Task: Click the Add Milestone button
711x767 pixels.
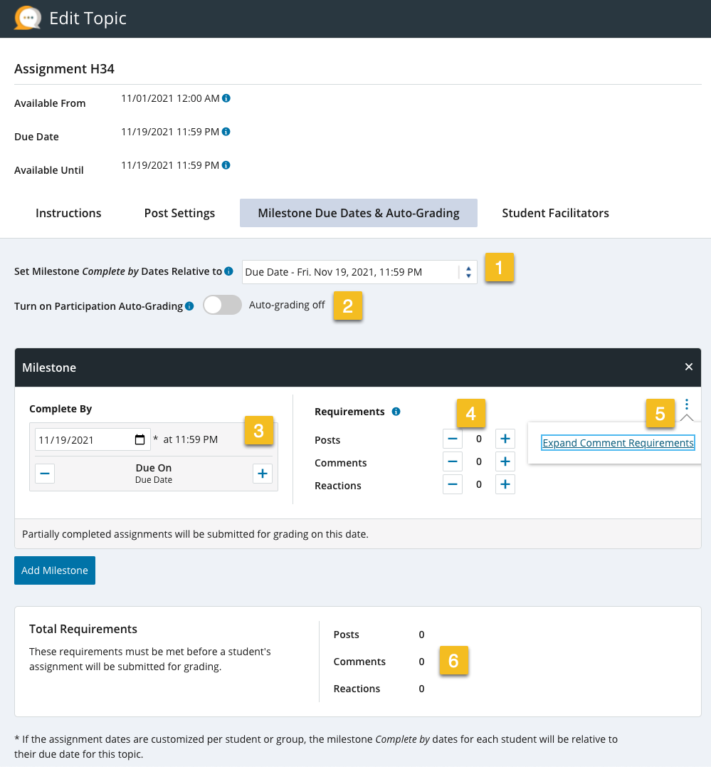Action: pos(55,570)
